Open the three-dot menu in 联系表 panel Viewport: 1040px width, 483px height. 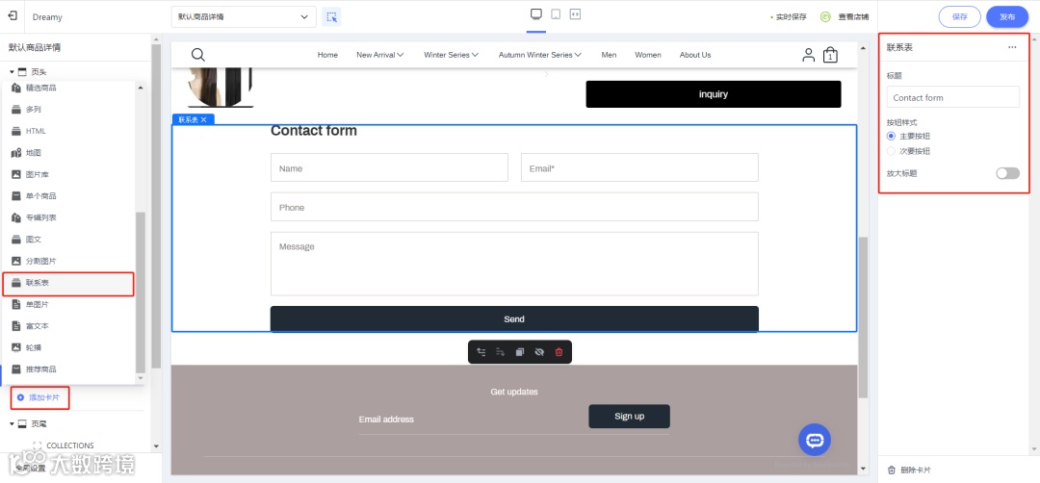(x=1012, y=47)
